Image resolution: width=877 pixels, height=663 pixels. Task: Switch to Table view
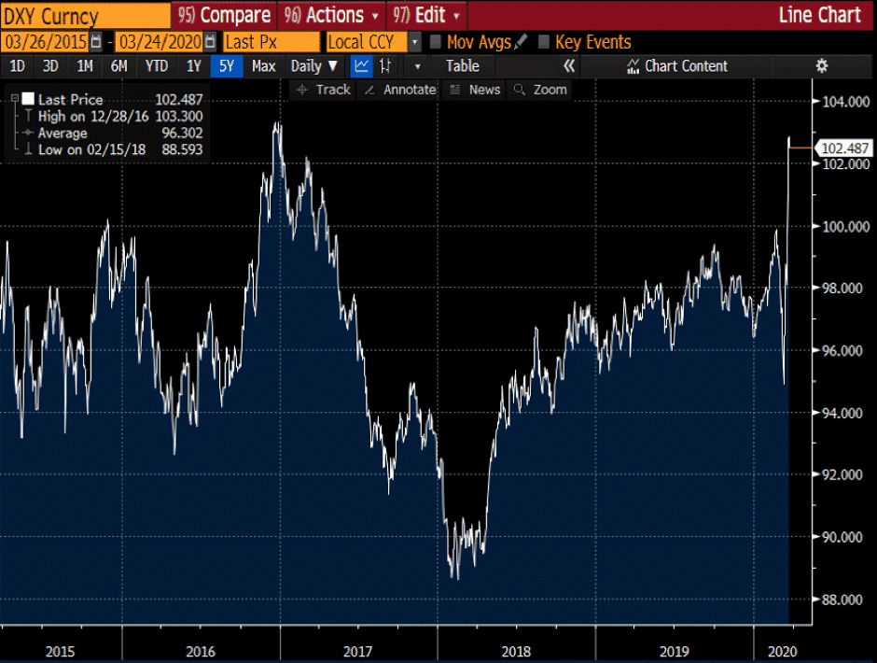click(x=462, y=66)
